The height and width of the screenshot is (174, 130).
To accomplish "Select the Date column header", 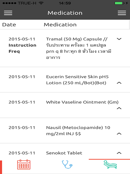I will [9, 25].
